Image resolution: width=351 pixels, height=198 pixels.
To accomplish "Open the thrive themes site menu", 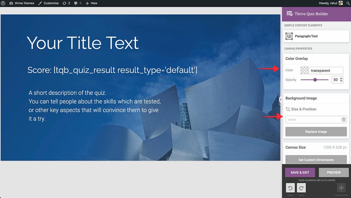I will [x=22, y=3].
